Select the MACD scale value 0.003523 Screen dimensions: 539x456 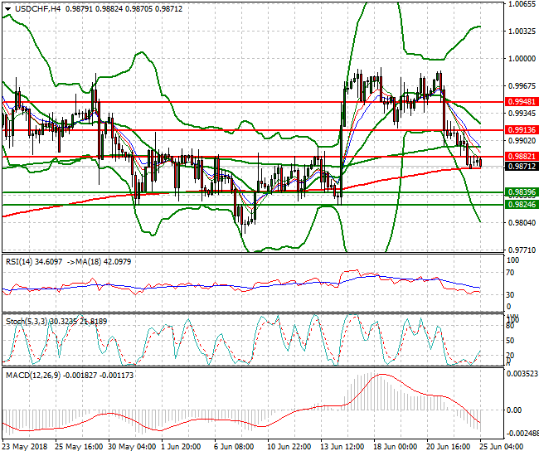click(522, 374)
